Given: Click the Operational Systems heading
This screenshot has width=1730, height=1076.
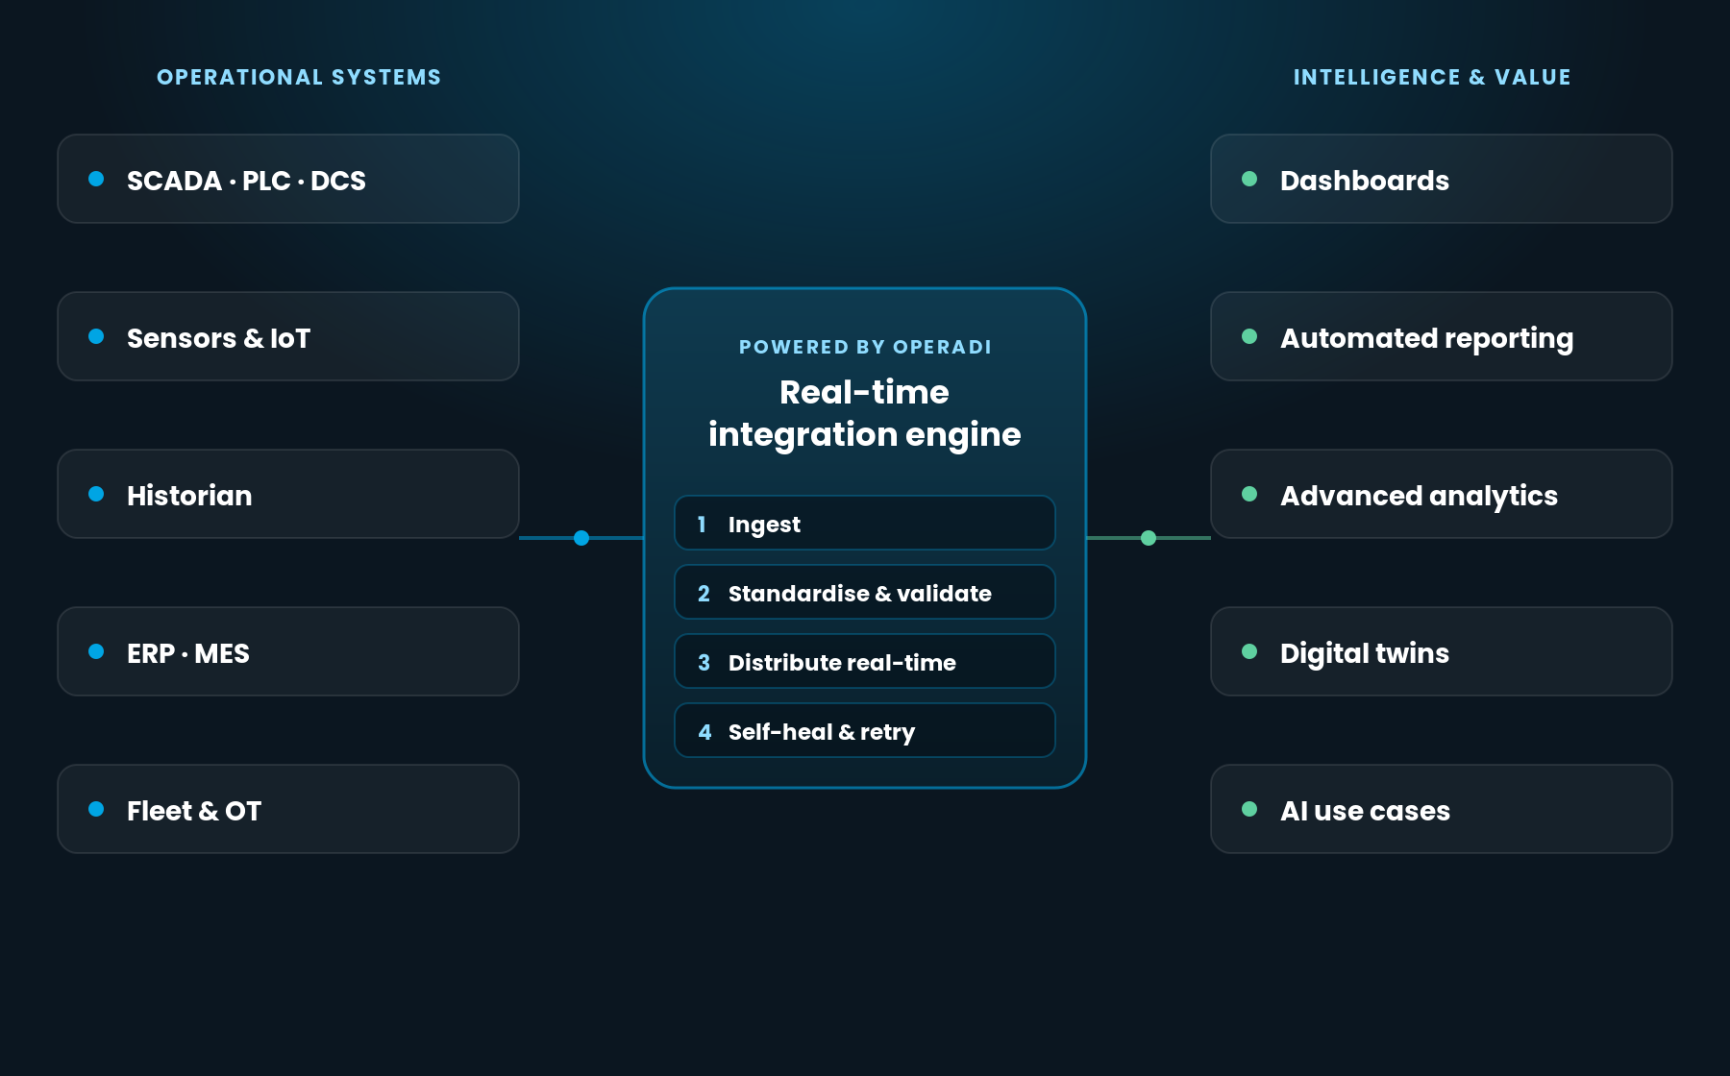Looking at the screenshot, I should point(299,77).
